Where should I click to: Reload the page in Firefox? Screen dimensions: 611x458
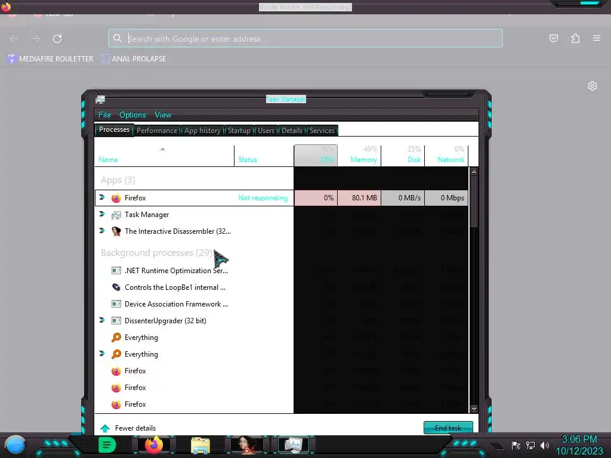(57, 39)
